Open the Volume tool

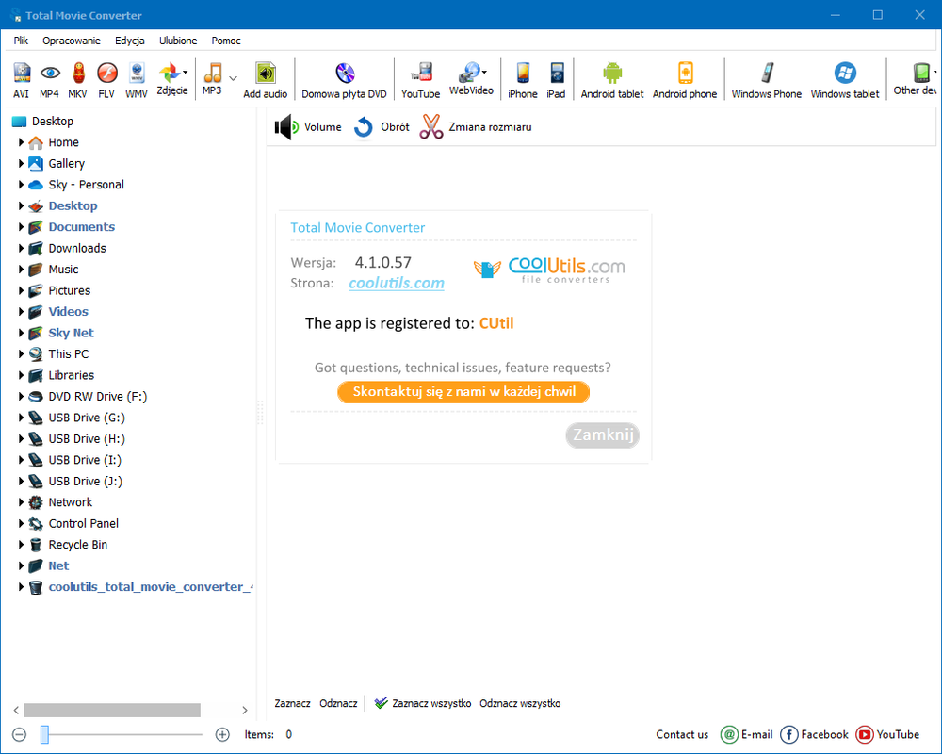(308, 127)
